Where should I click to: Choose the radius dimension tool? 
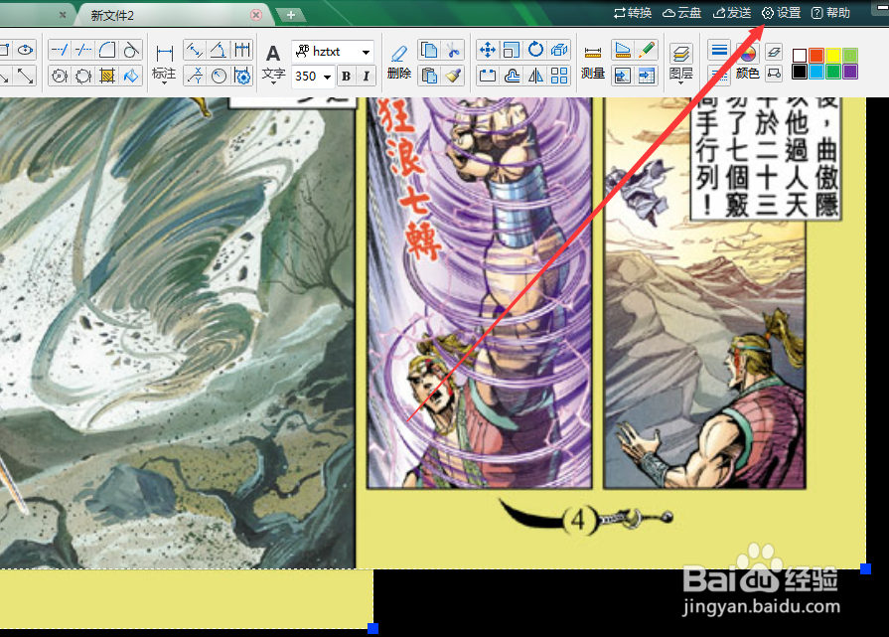[219, 76]
